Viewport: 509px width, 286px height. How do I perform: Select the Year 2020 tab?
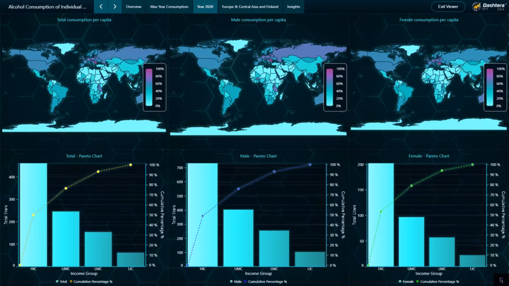205,6
